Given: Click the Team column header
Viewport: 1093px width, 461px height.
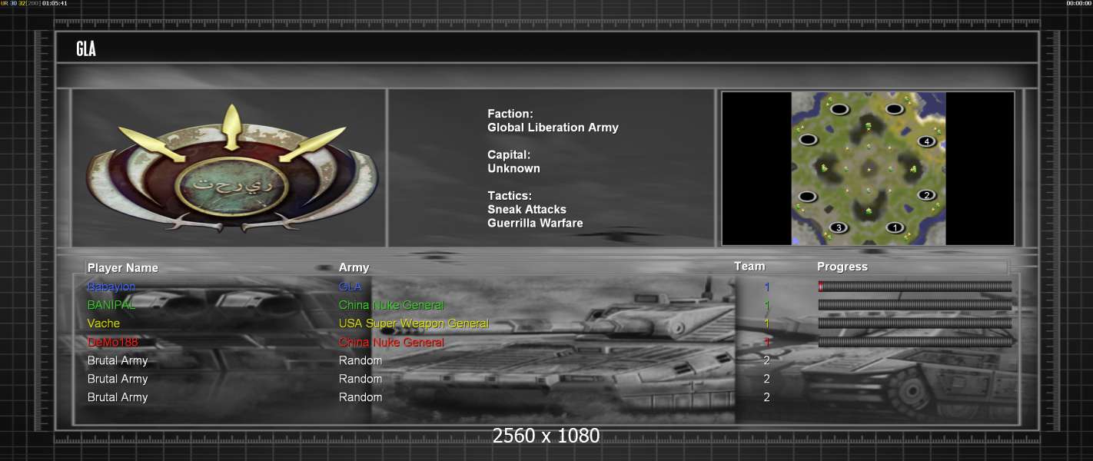Looking at the screenshot, I should click(x=749, y=267).
